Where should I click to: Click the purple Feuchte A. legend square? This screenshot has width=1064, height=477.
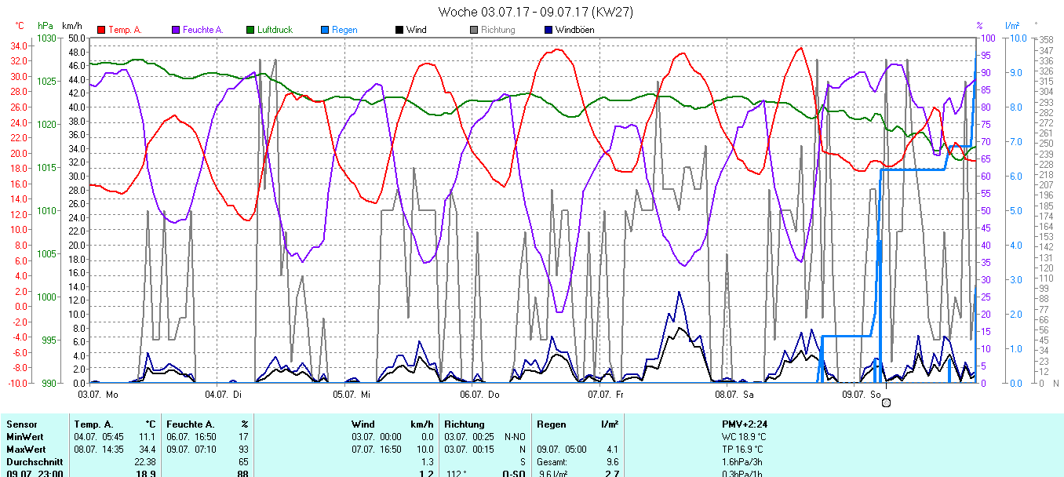(176, 30)
